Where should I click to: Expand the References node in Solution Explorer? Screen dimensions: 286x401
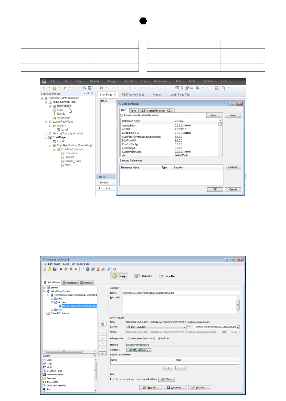[50, 106]
